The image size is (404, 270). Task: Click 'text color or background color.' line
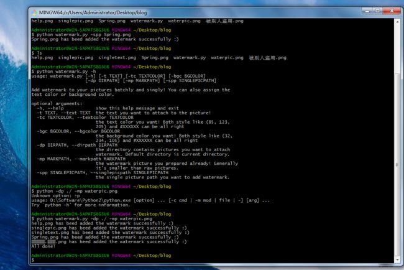pyautogui.click(x=72, y=95)
